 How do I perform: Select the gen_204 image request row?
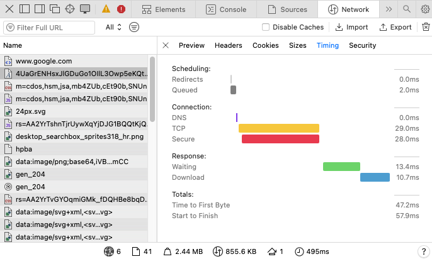click(x=74, y=174)
